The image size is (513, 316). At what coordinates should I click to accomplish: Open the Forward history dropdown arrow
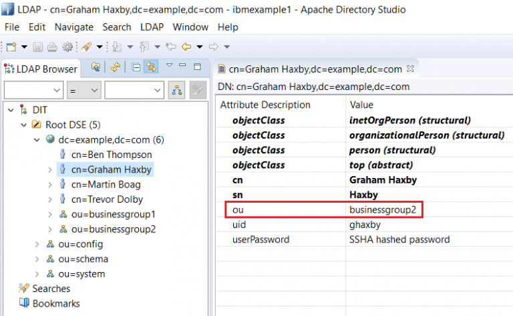(227, 47)
